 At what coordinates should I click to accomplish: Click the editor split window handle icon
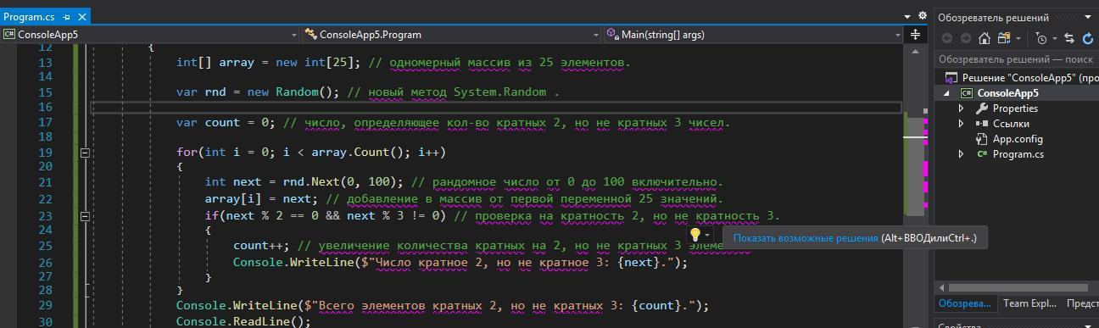(915, 35)
